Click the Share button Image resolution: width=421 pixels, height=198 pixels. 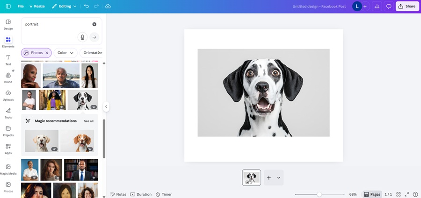click(x=407, y=6)
